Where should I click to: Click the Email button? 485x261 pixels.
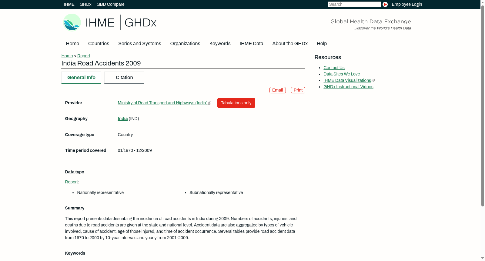pyautogui.click(x=278, y=90)
